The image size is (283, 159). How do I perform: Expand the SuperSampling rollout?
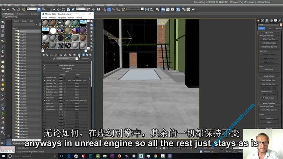click(66, 68)
